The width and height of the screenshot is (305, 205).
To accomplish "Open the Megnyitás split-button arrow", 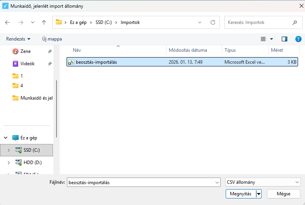I will coord(259,194).
